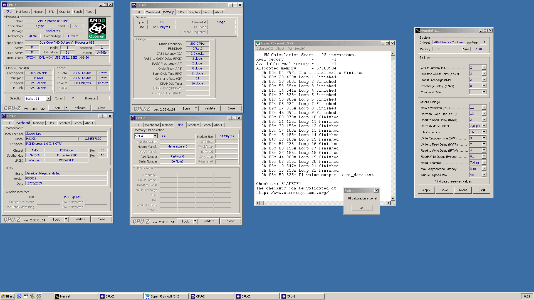This screenshot has width=534, height=300.
Task: Click the AMD64 Opteron processor icon
Action: [96, 29]
